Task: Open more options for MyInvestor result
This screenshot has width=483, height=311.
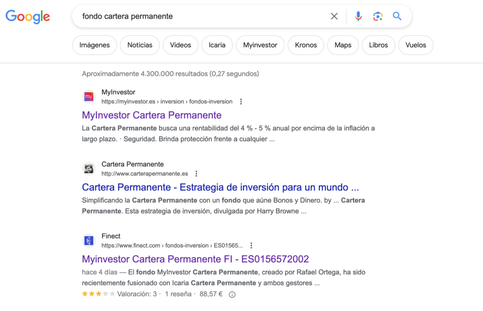Action: coord(241,101)
